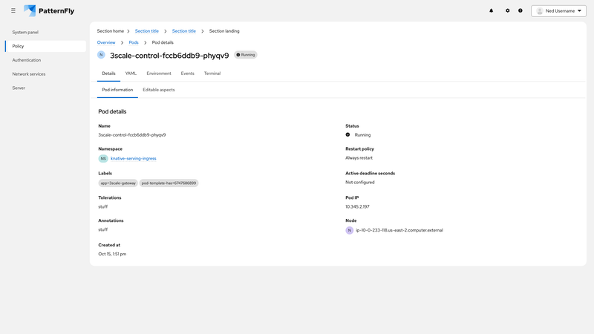Click pod-template-has label chip
Screen dimensions: 594x334
coord(169,183)
